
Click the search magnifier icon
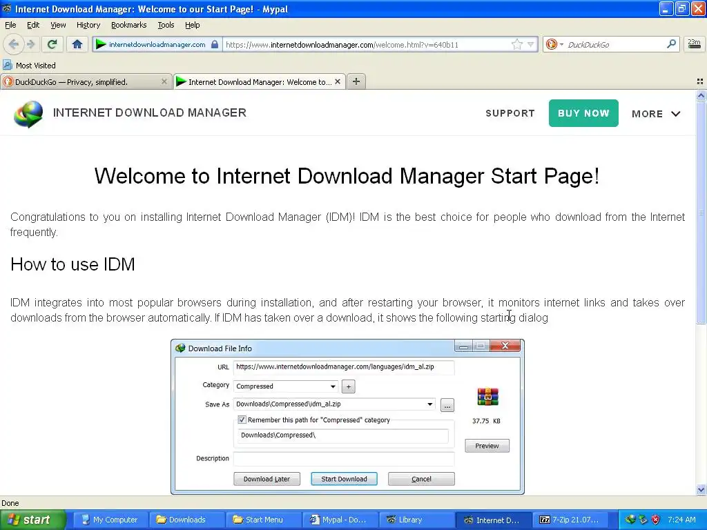(671, 44)
